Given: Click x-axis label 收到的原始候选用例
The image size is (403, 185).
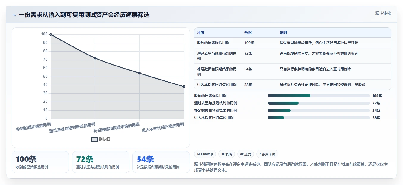Looking at the screenshot, I should [x=33, y=127].
